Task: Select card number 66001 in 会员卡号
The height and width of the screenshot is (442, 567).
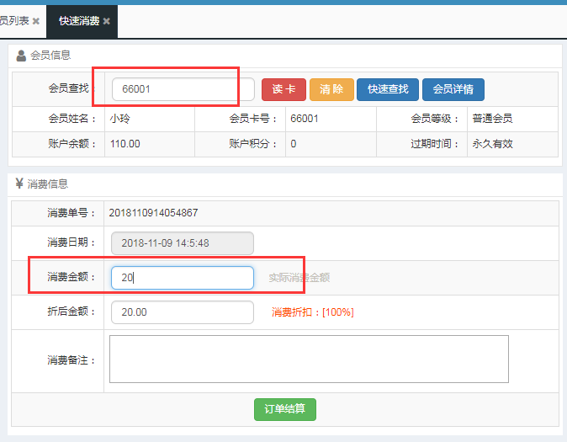Action: click(x=305, y=119)
